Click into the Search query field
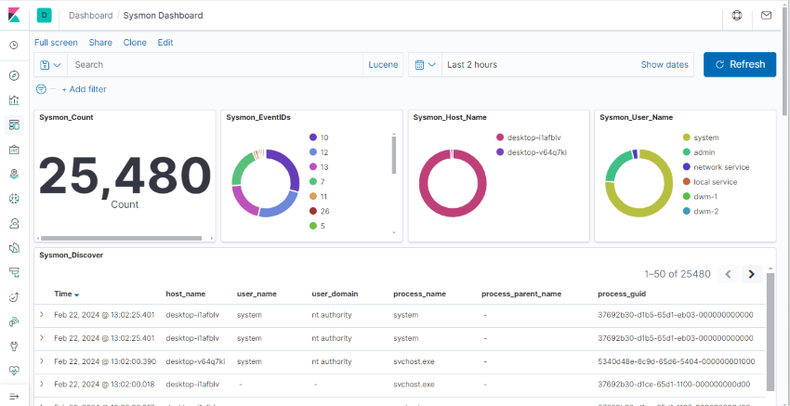 point(214,65)
